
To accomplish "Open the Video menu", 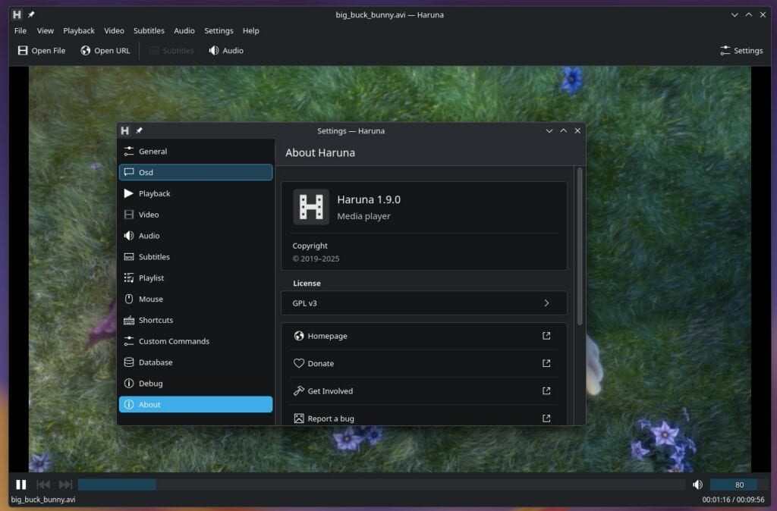I will tap(114, 30).
